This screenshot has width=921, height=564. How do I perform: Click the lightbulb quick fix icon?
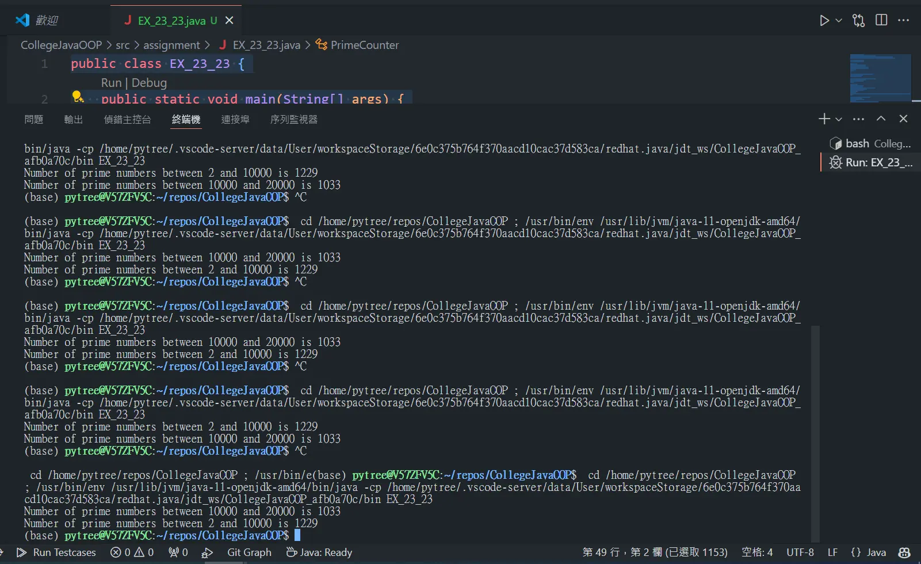(77, 97)
